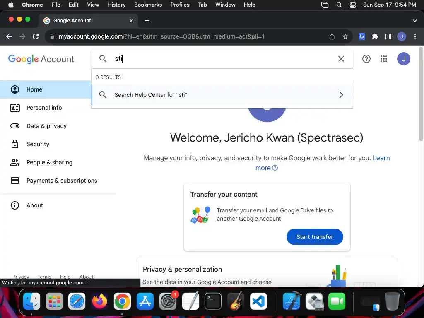The width and height of the screenshot is (424, 318).
Task: Open App Store from the Dock
Action: tap(145, 301)
